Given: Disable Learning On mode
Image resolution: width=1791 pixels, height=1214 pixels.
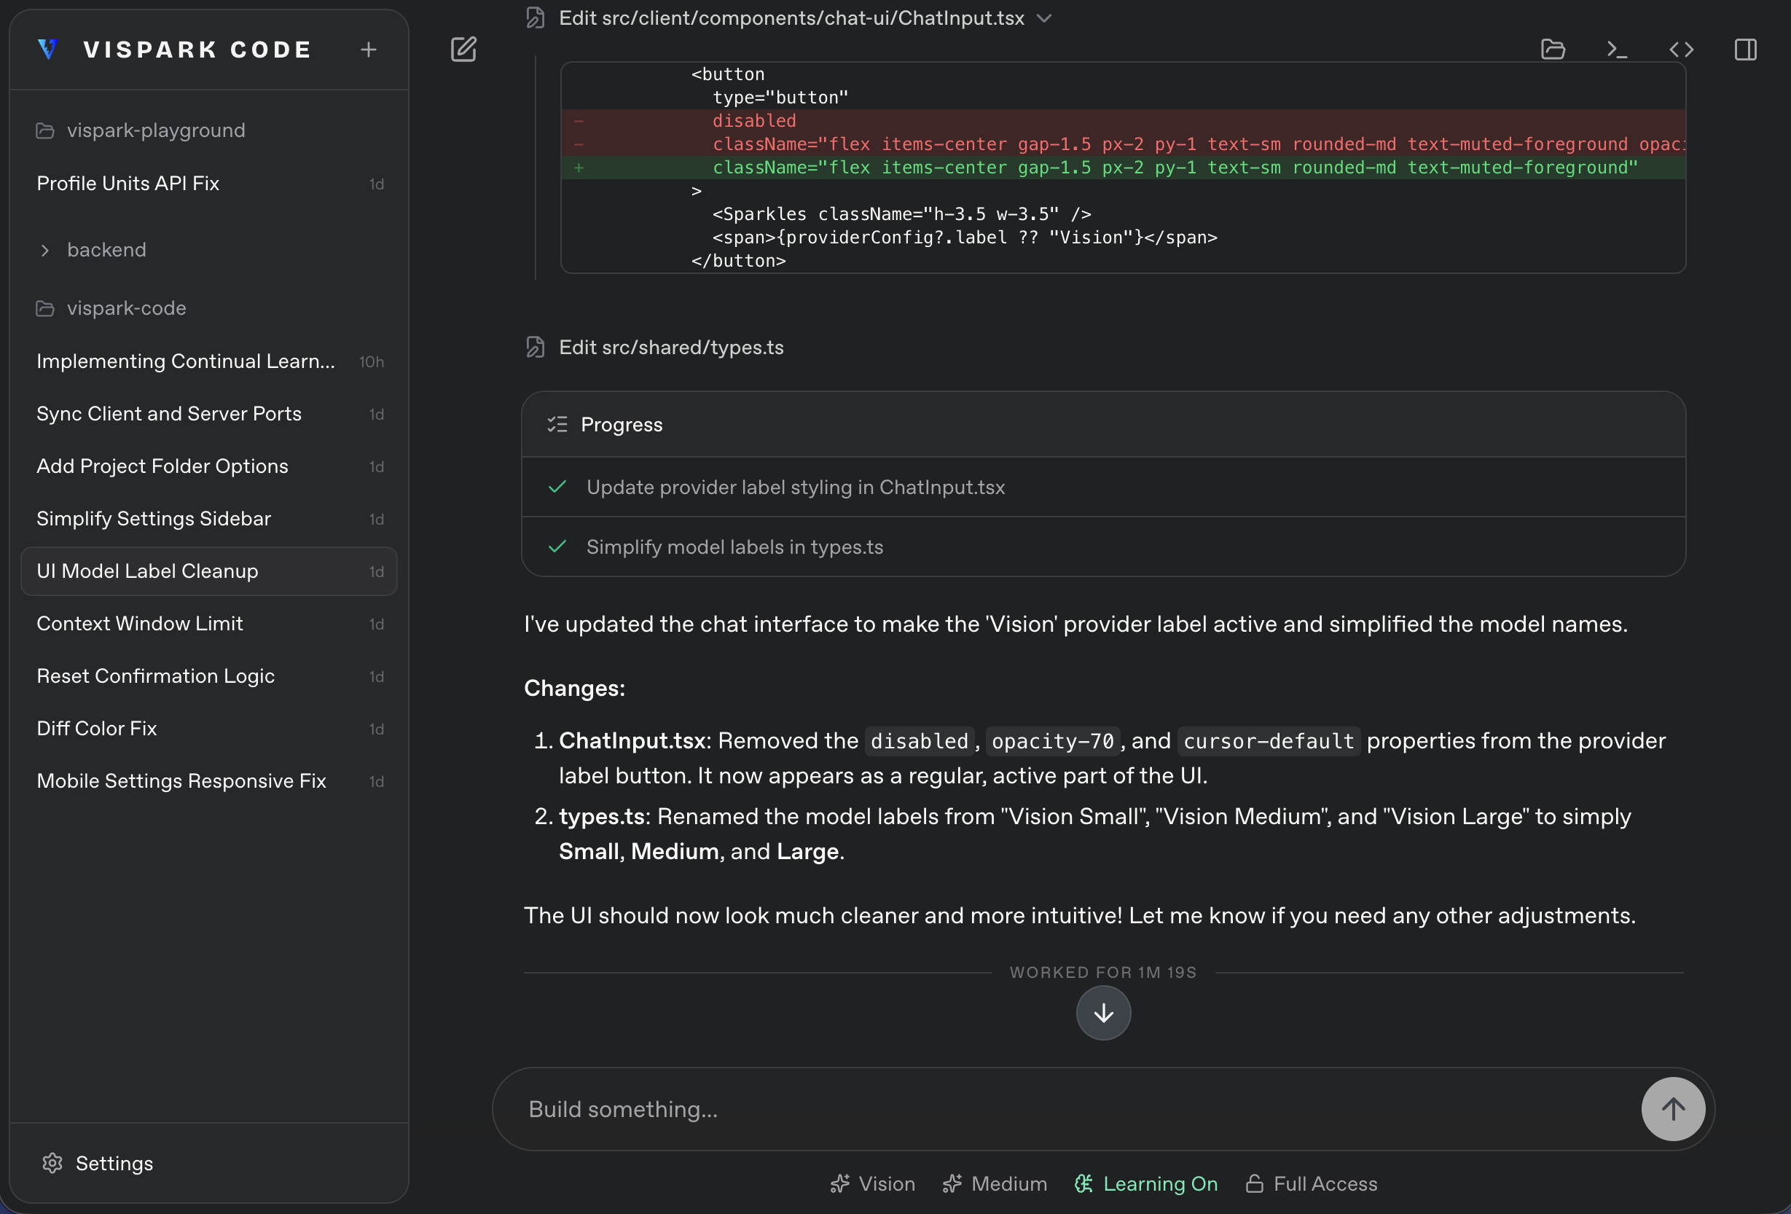Looking at the screenshot, I should 1145,1184.
